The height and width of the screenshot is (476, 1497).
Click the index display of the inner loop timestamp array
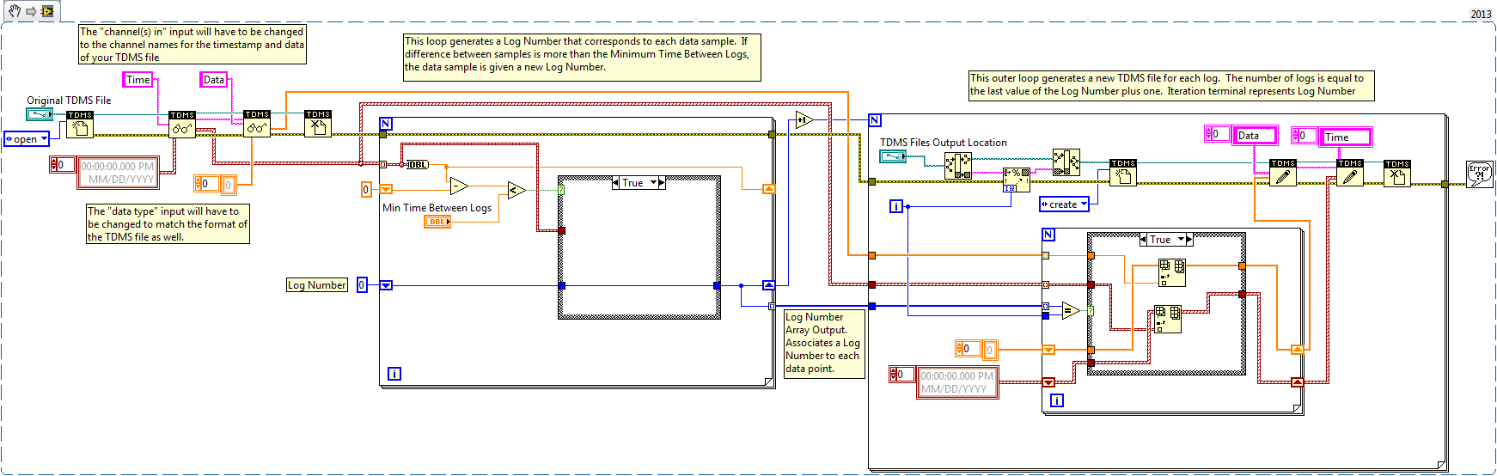coord(901,375)
